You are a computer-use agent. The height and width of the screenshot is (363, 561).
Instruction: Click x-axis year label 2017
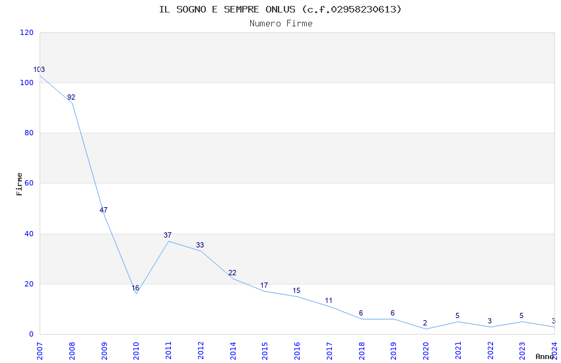click(x=329, y=351)
